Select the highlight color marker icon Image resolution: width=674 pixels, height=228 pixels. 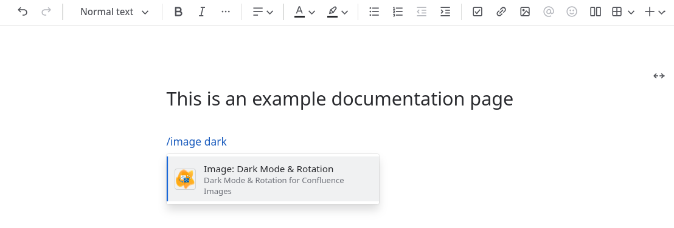click(332, 12)
